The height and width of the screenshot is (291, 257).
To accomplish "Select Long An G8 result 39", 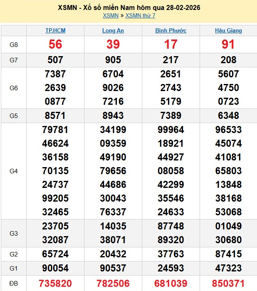I will pyautogui.click(x=113, y=44).
